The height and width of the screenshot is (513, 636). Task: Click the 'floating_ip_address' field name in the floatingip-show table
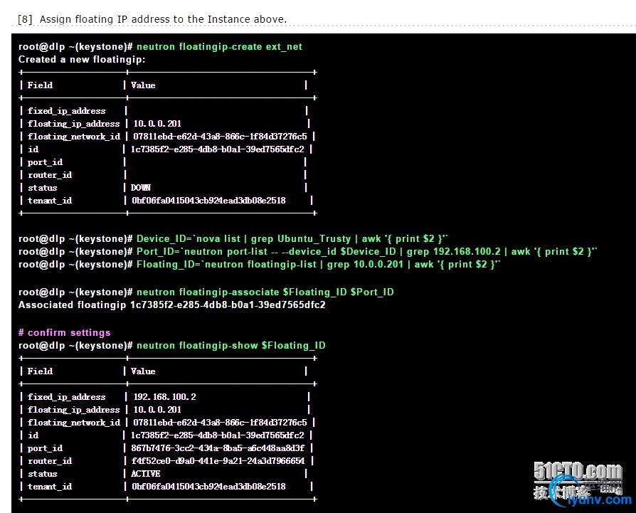click(73, 410)
